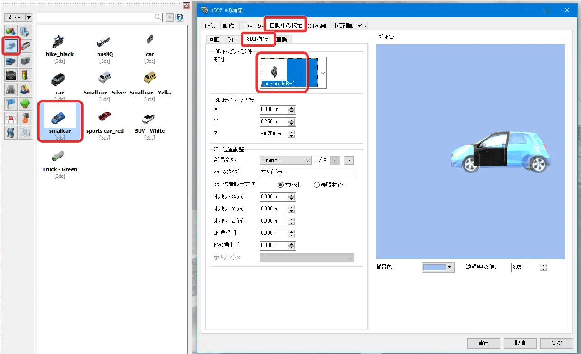The height and width of the screenshot is (354, 581).
Task: Select the building category icon
Action: tap(26, 31)
